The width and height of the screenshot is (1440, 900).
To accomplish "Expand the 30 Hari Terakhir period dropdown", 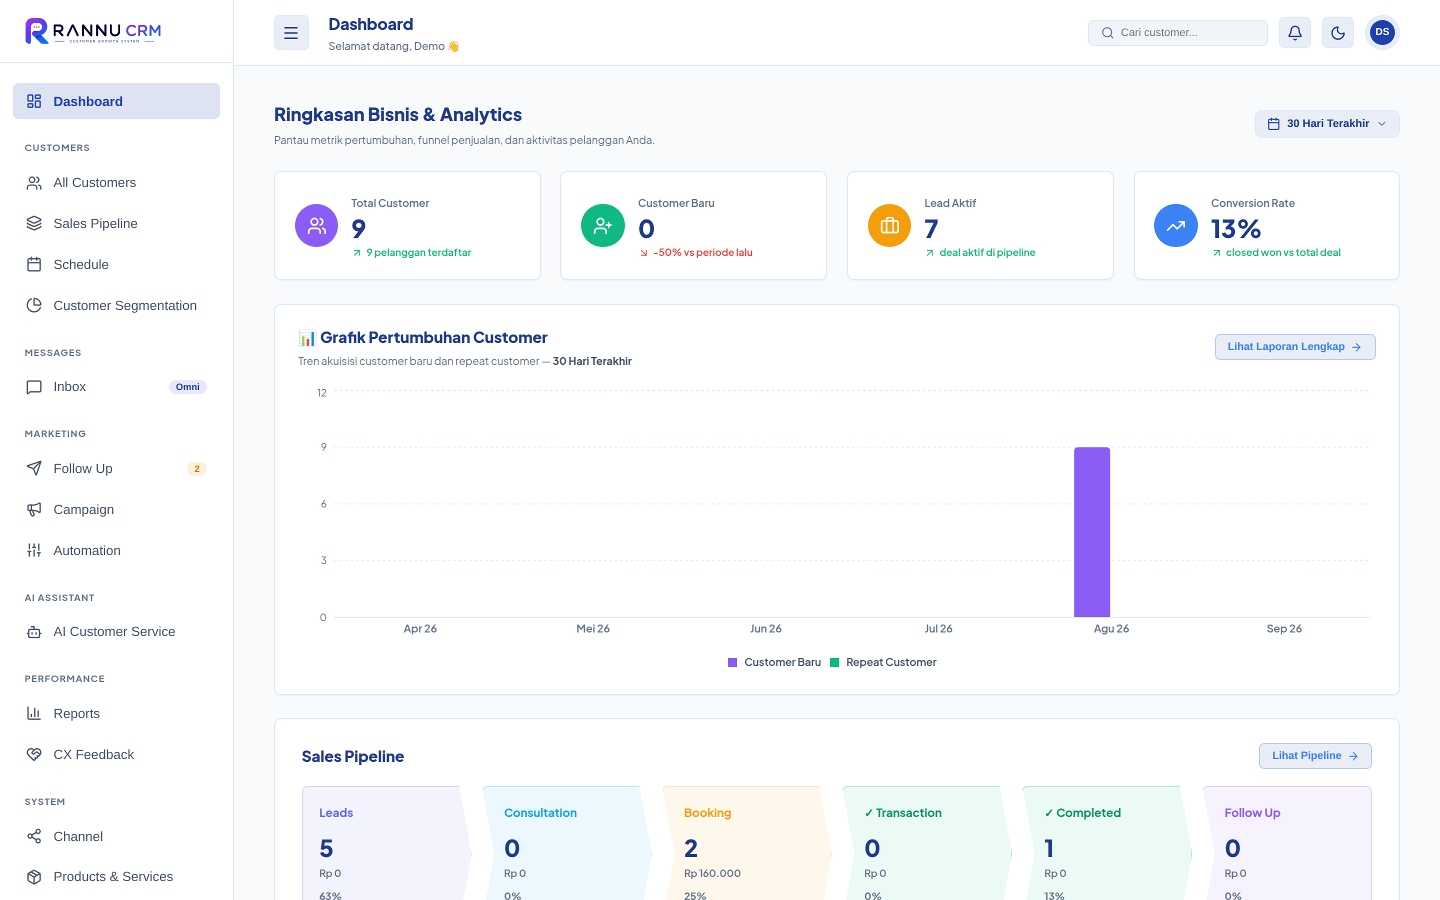I will (1327, 124).
